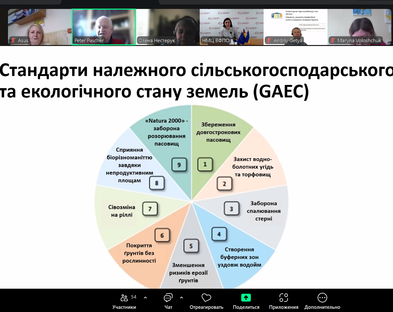Click the number 4 badge in the pie chart
Screen dimensions: 393x312
pos(219,234)
